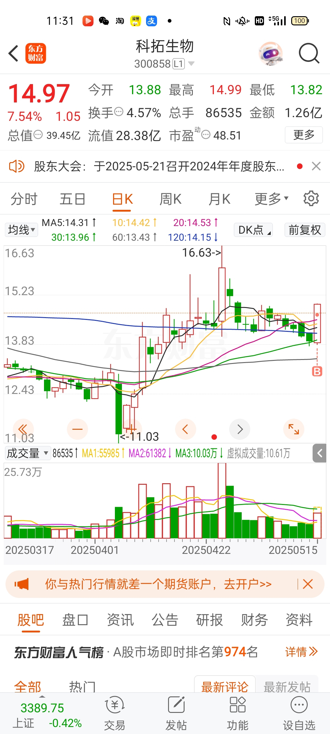Tap the futures promo megaphone icon

22,584
